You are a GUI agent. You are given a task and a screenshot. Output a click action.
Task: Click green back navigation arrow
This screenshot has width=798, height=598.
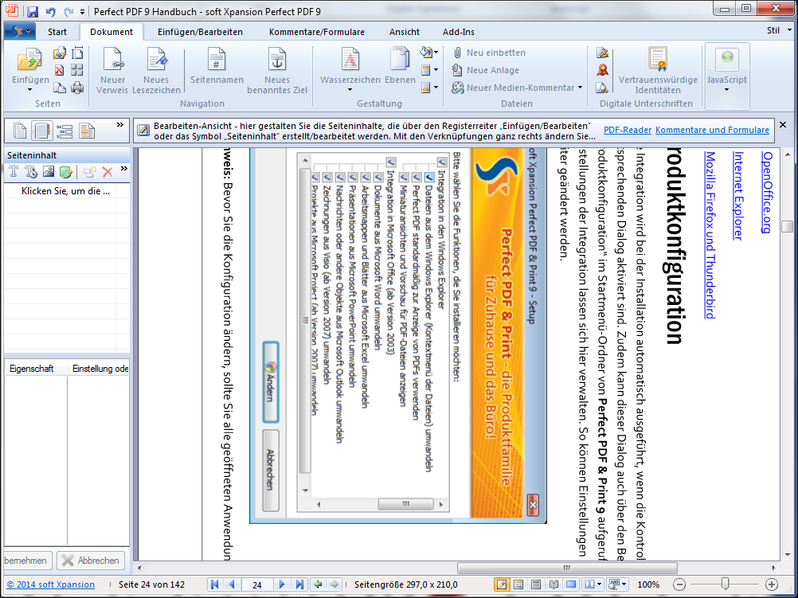[x=318, y=584]
